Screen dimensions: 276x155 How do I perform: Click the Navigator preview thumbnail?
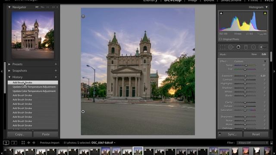click(x=33, y=35)
